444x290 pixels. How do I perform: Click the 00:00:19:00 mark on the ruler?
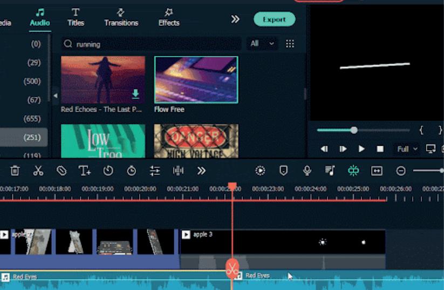98,189
